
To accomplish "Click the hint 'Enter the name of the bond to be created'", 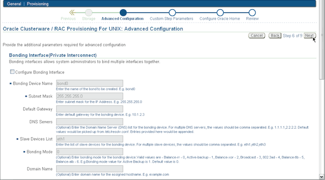I will [x=96, y=89].
